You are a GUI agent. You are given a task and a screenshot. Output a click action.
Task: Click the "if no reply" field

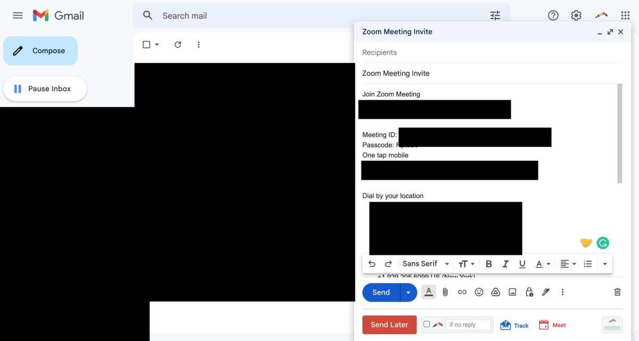point(469,325)
